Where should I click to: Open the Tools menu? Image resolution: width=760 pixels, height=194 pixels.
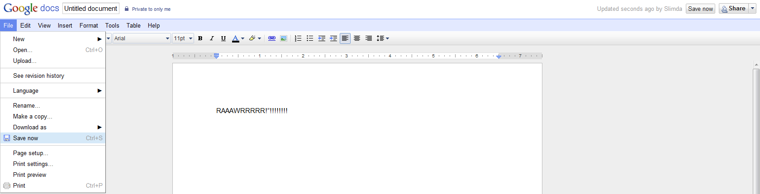[x=112, y=25]
